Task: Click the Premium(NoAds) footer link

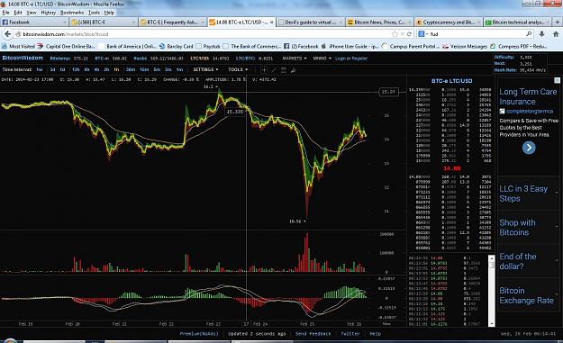Action: pos(199,334)
